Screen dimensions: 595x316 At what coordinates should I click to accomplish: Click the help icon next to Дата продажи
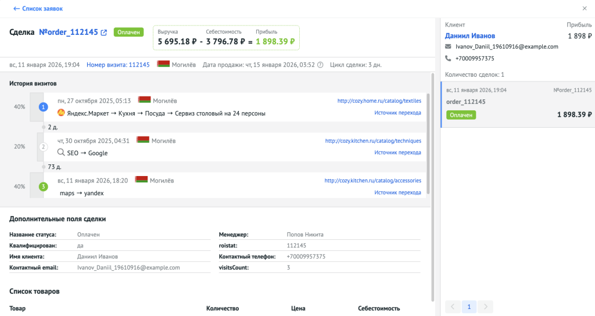click(320, 64)
